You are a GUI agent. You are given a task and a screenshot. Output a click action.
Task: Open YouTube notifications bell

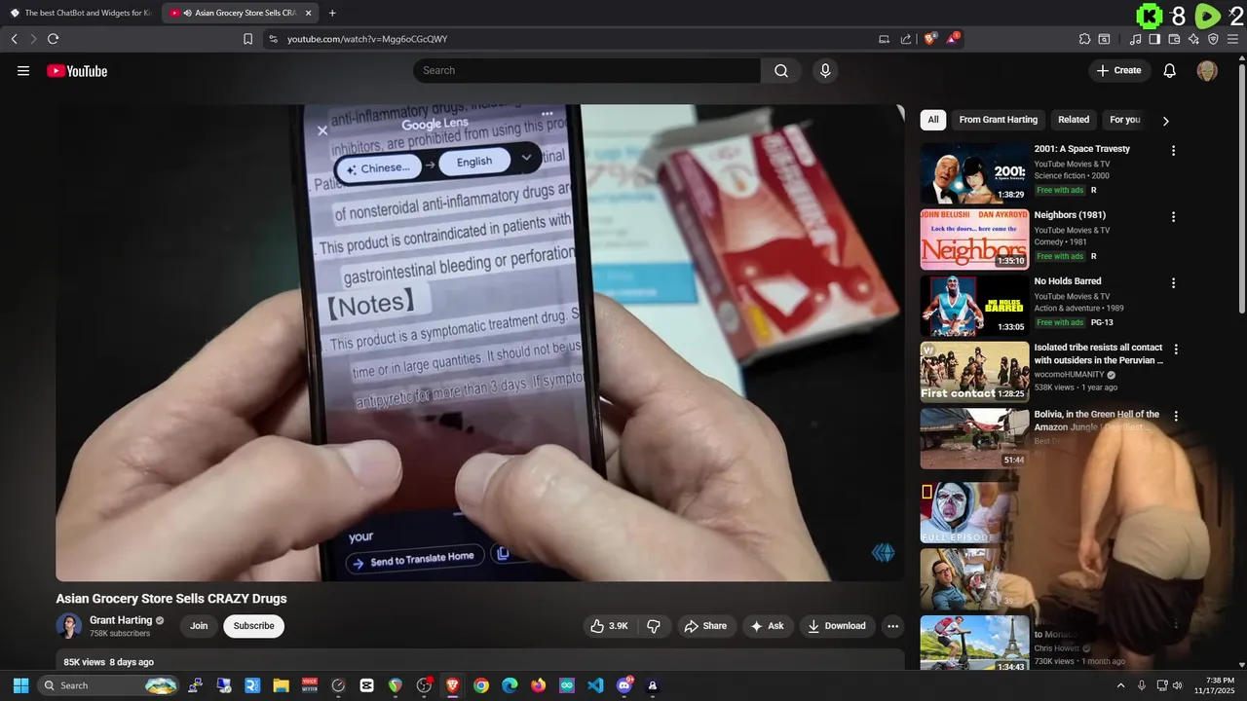click(1170, 70)
